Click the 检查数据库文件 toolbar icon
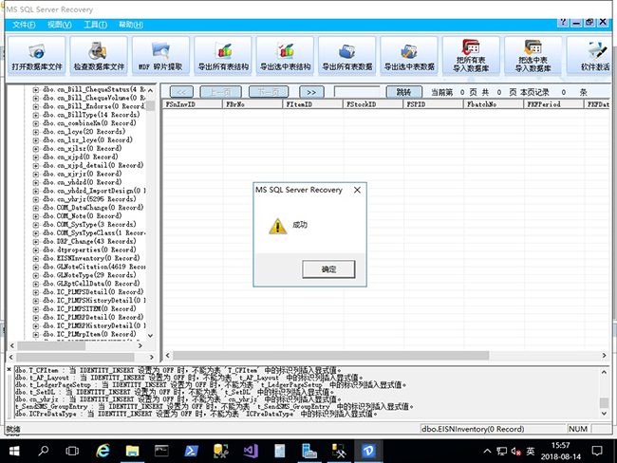 [x=100, y=56]
